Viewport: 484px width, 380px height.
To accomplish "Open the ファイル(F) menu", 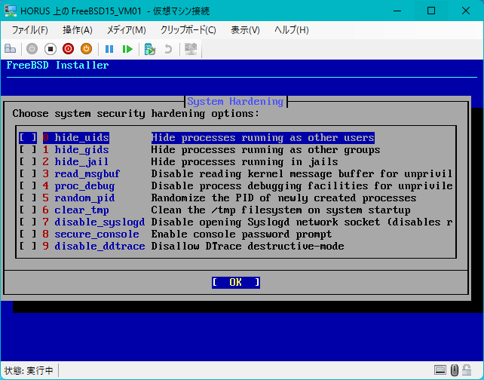I will point(30,30).
